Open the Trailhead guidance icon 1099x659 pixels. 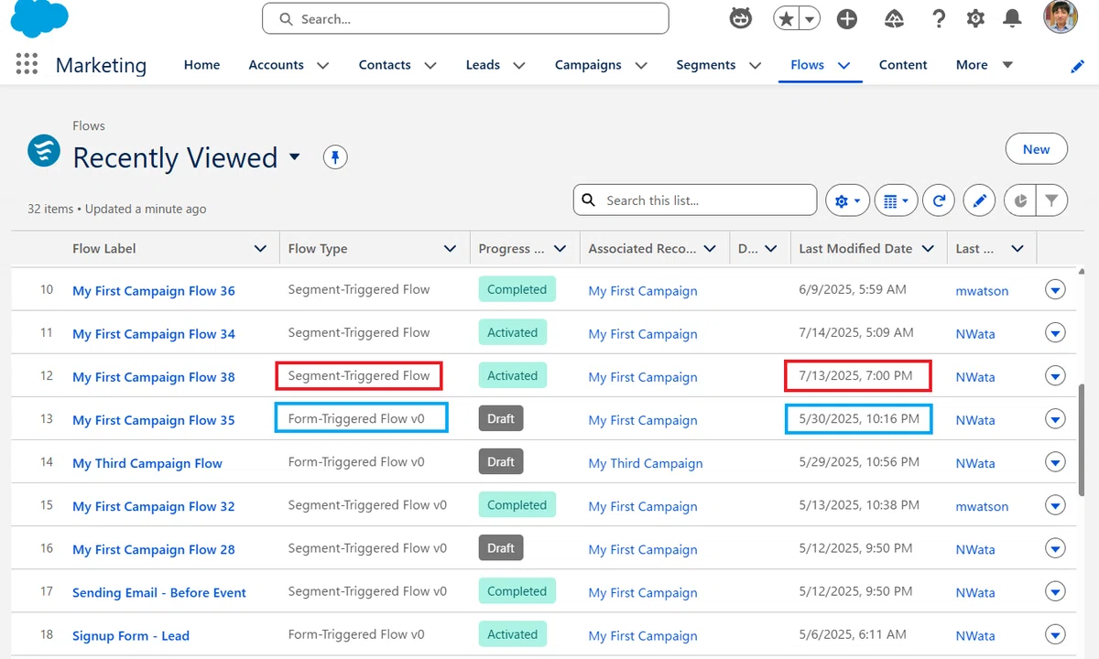click(x=894, y=18)
